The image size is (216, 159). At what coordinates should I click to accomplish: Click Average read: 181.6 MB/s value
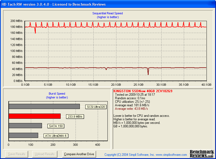pyautogui.click(x=132, y=105)
